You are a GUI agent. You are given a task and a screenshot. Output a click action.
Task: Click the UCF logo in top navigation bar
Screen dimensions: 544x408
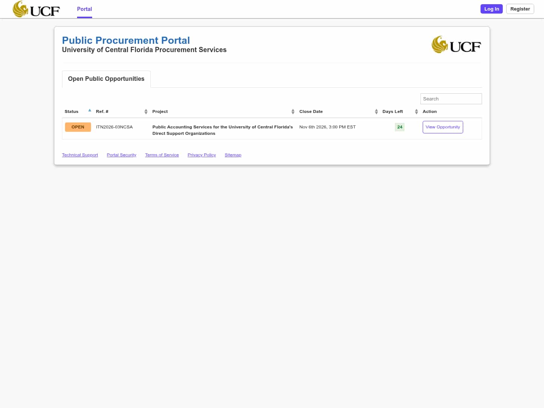(x=36, y=9)
